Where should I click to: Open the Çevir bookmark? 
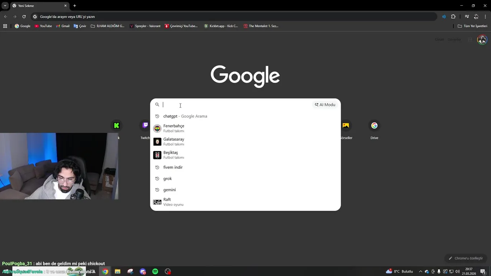[x=80, y=26]
